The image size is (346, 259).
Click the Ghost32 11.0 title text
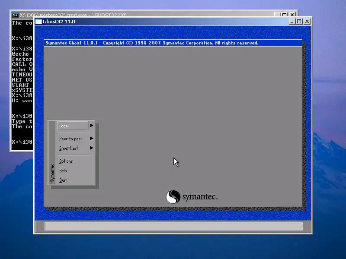(59, 22)
